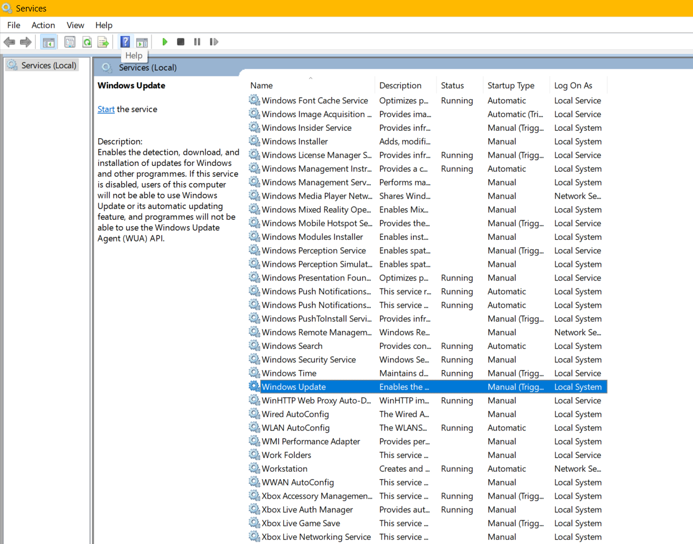The height and width of the screenshot is (544, 693).
Task: Sort the list by the Status column header
Action: 460,86
